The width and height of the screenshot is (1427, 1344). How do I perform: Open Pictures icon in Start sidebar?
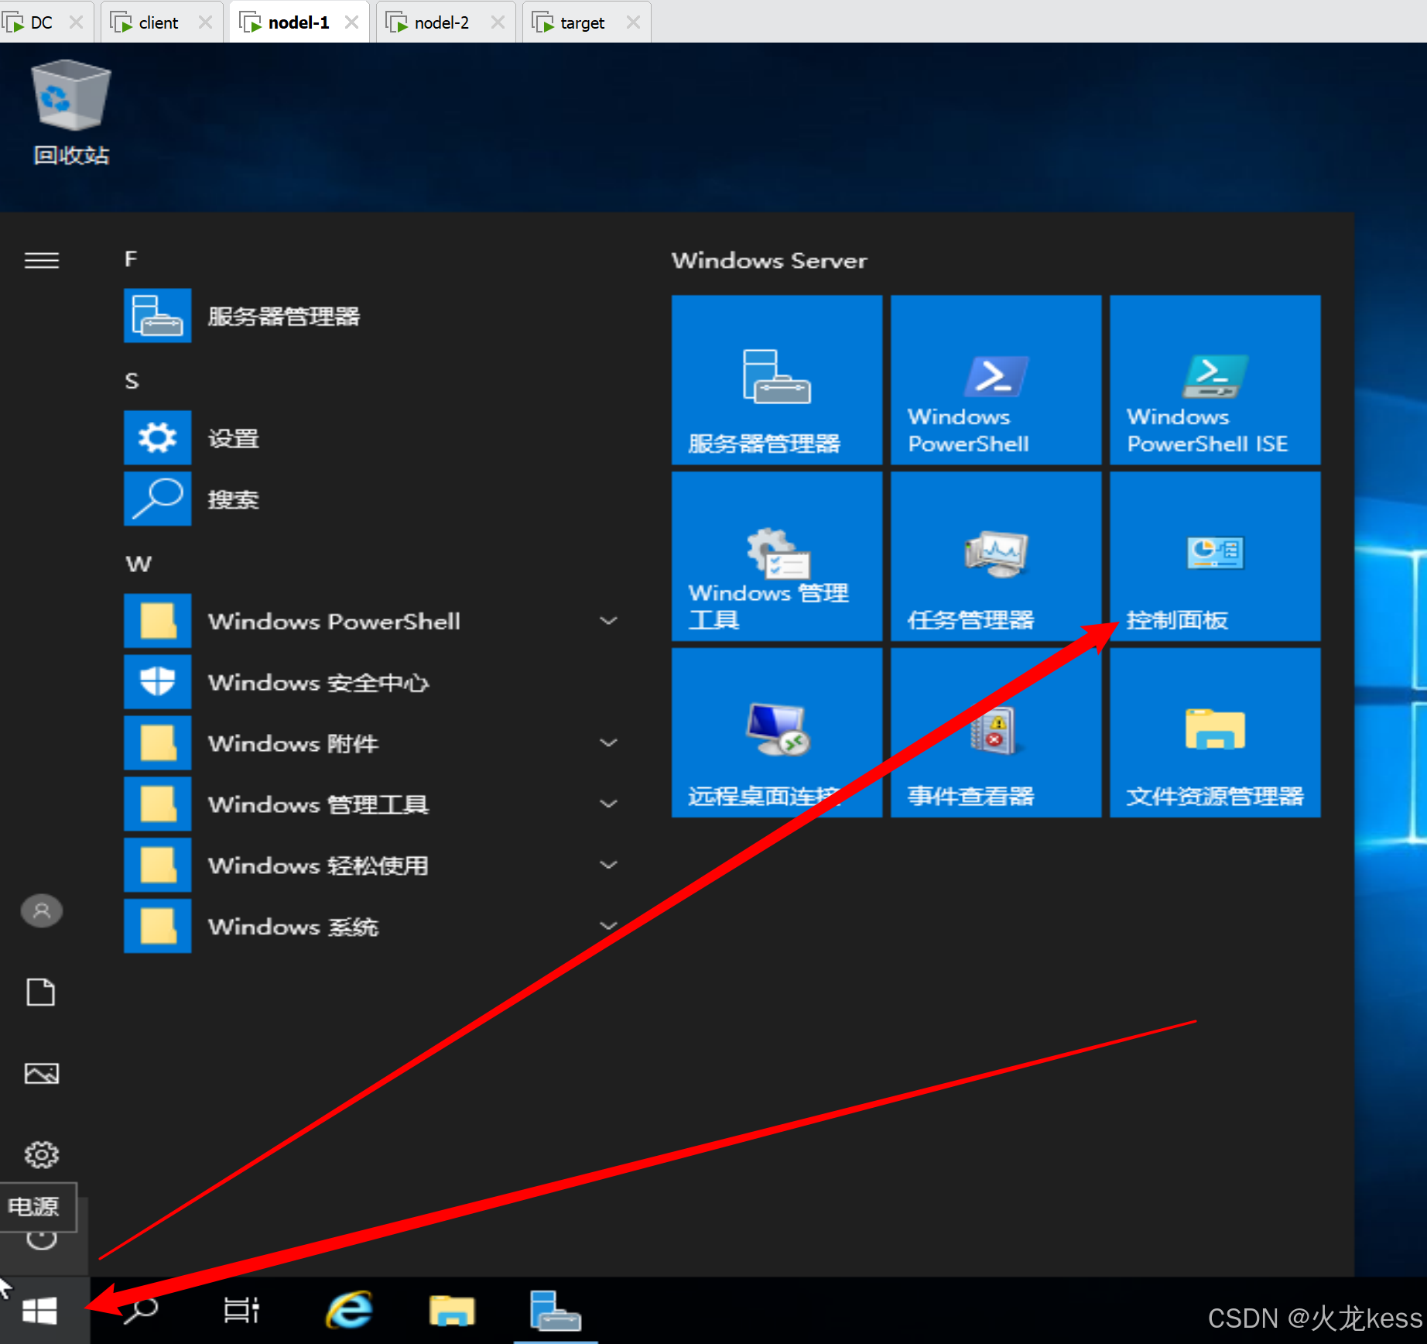(42, 1073)
